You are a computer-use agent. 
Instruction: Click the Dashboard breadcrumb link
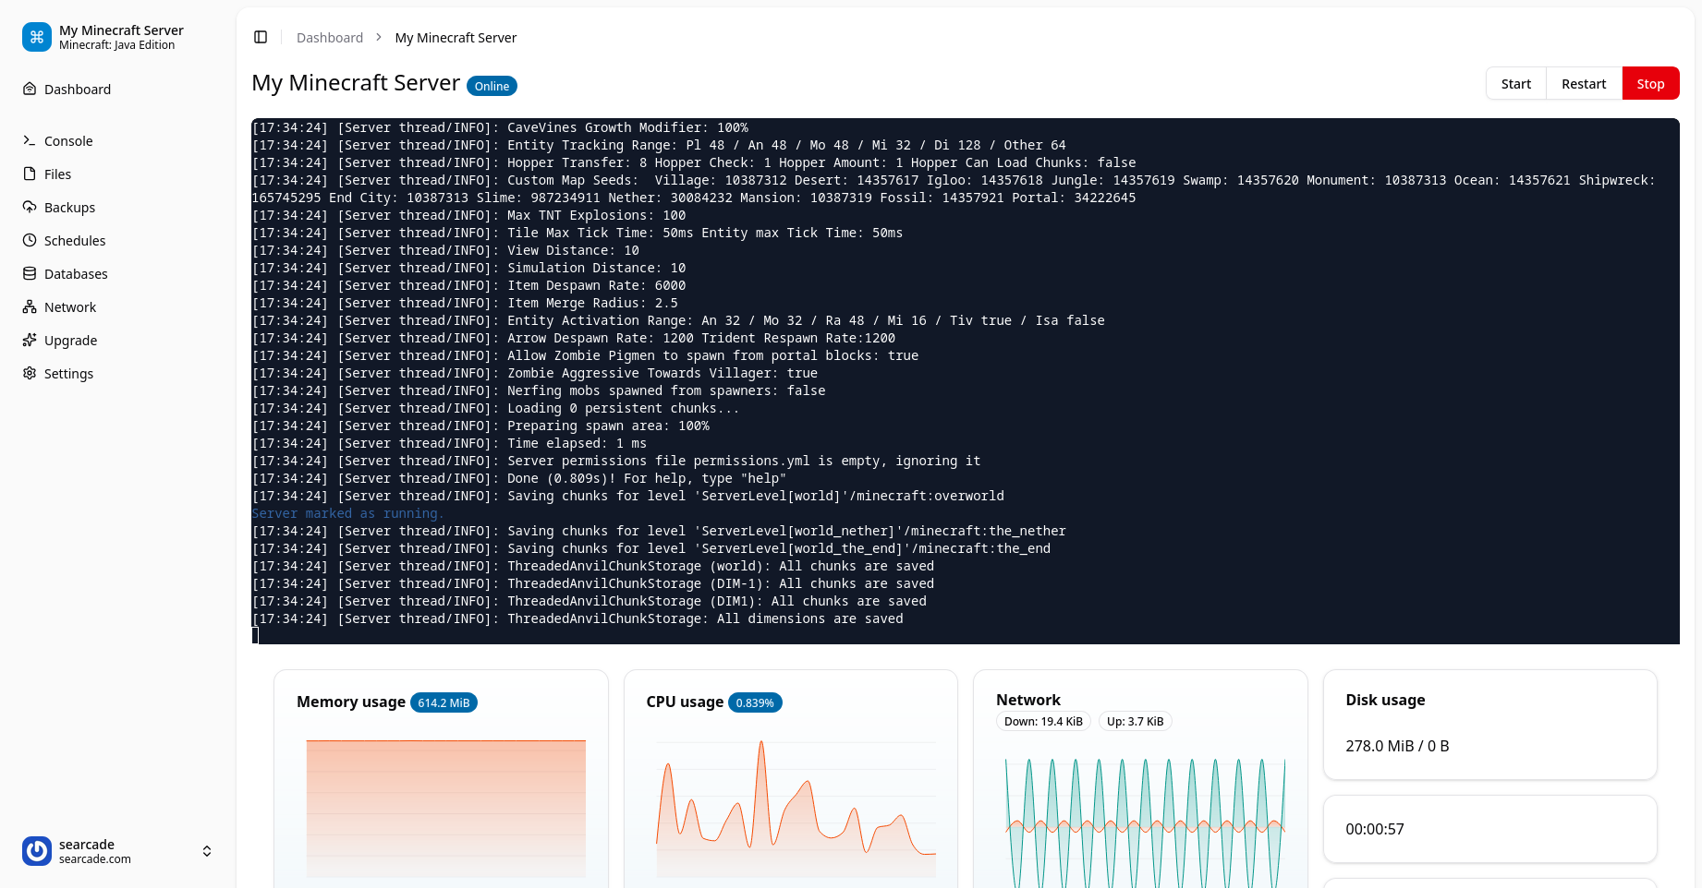(x=330, y=37)
